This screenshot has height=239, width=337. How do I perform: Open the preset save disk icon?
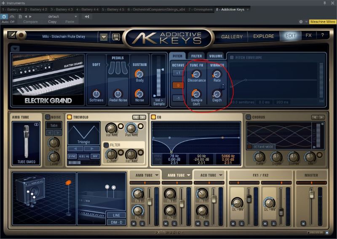[116, 37]
